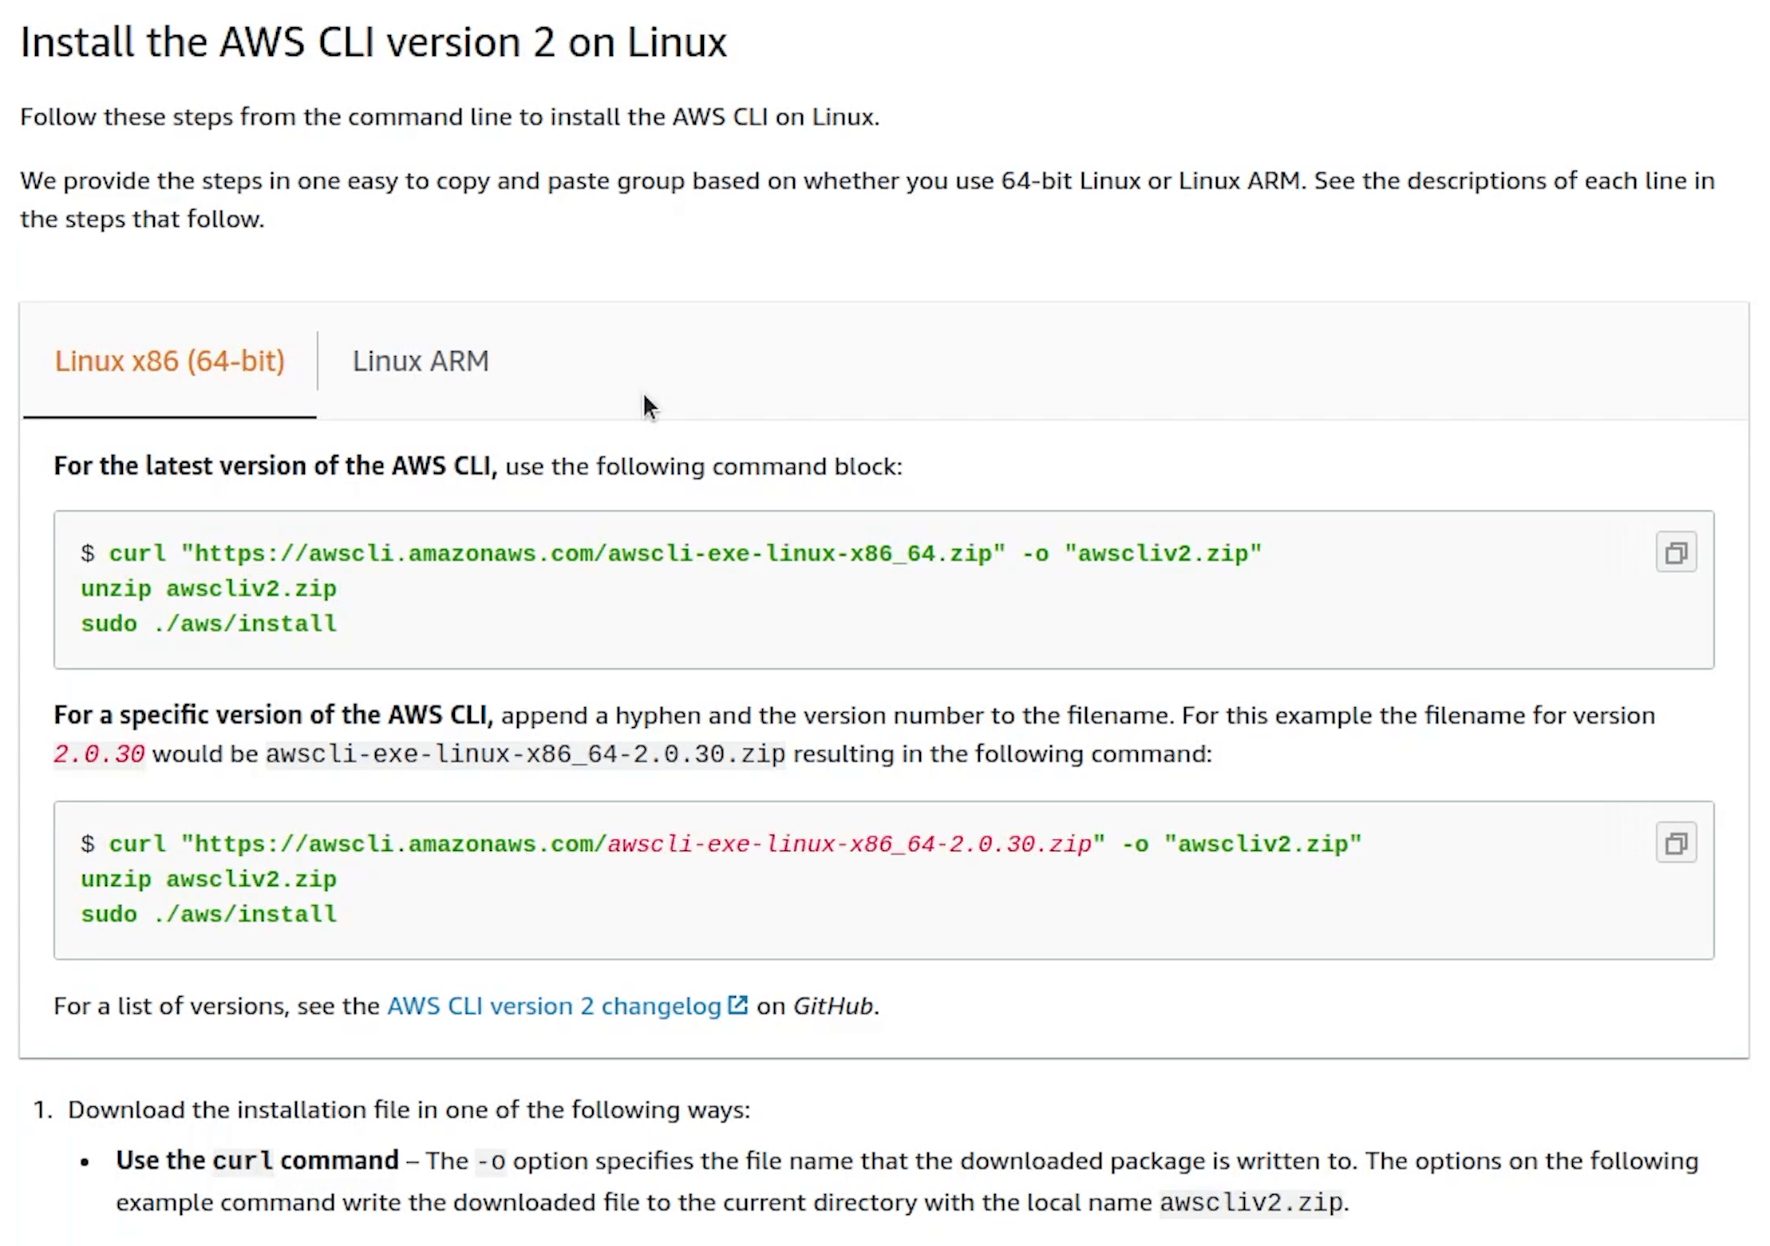Click 'unzip awscliv2.zip' in first code block
1770x1246 pixels.
click(x=208, y=588)
